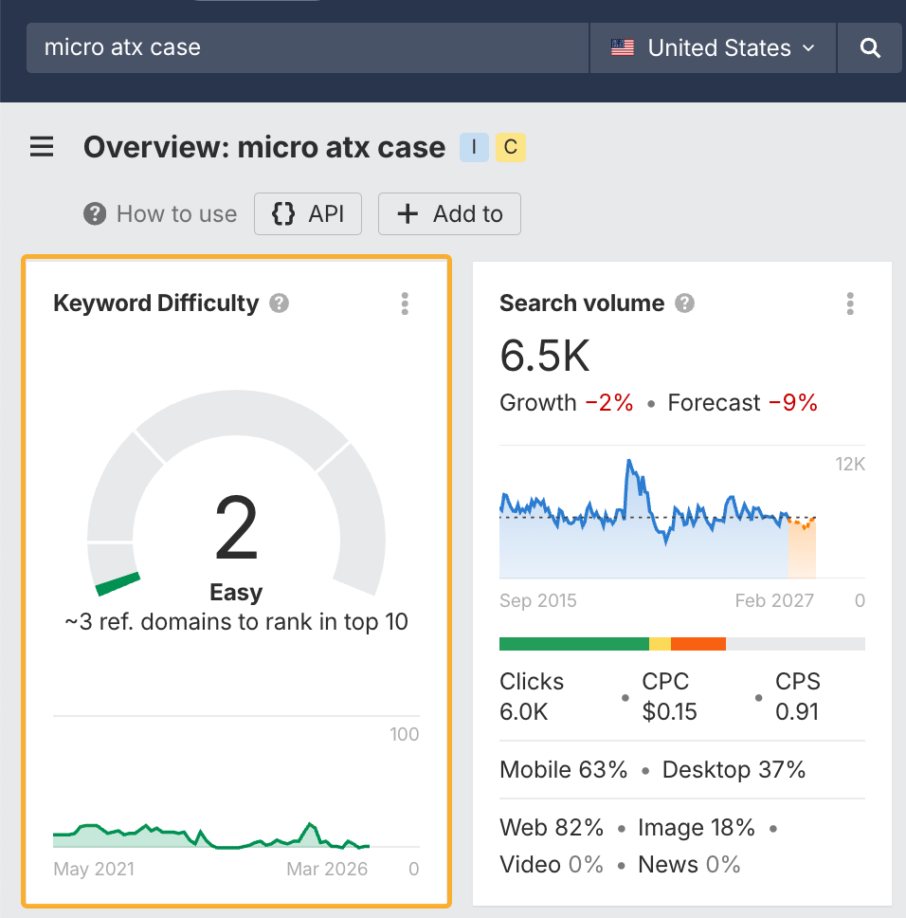The image size is (906, 918).
Task: Click the 6.5K search volume value
Action: point(543,355)
